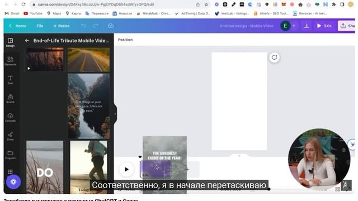Open the Draw sidebar tool
This screenshot has height=201, width=358.
click(10, 136)
